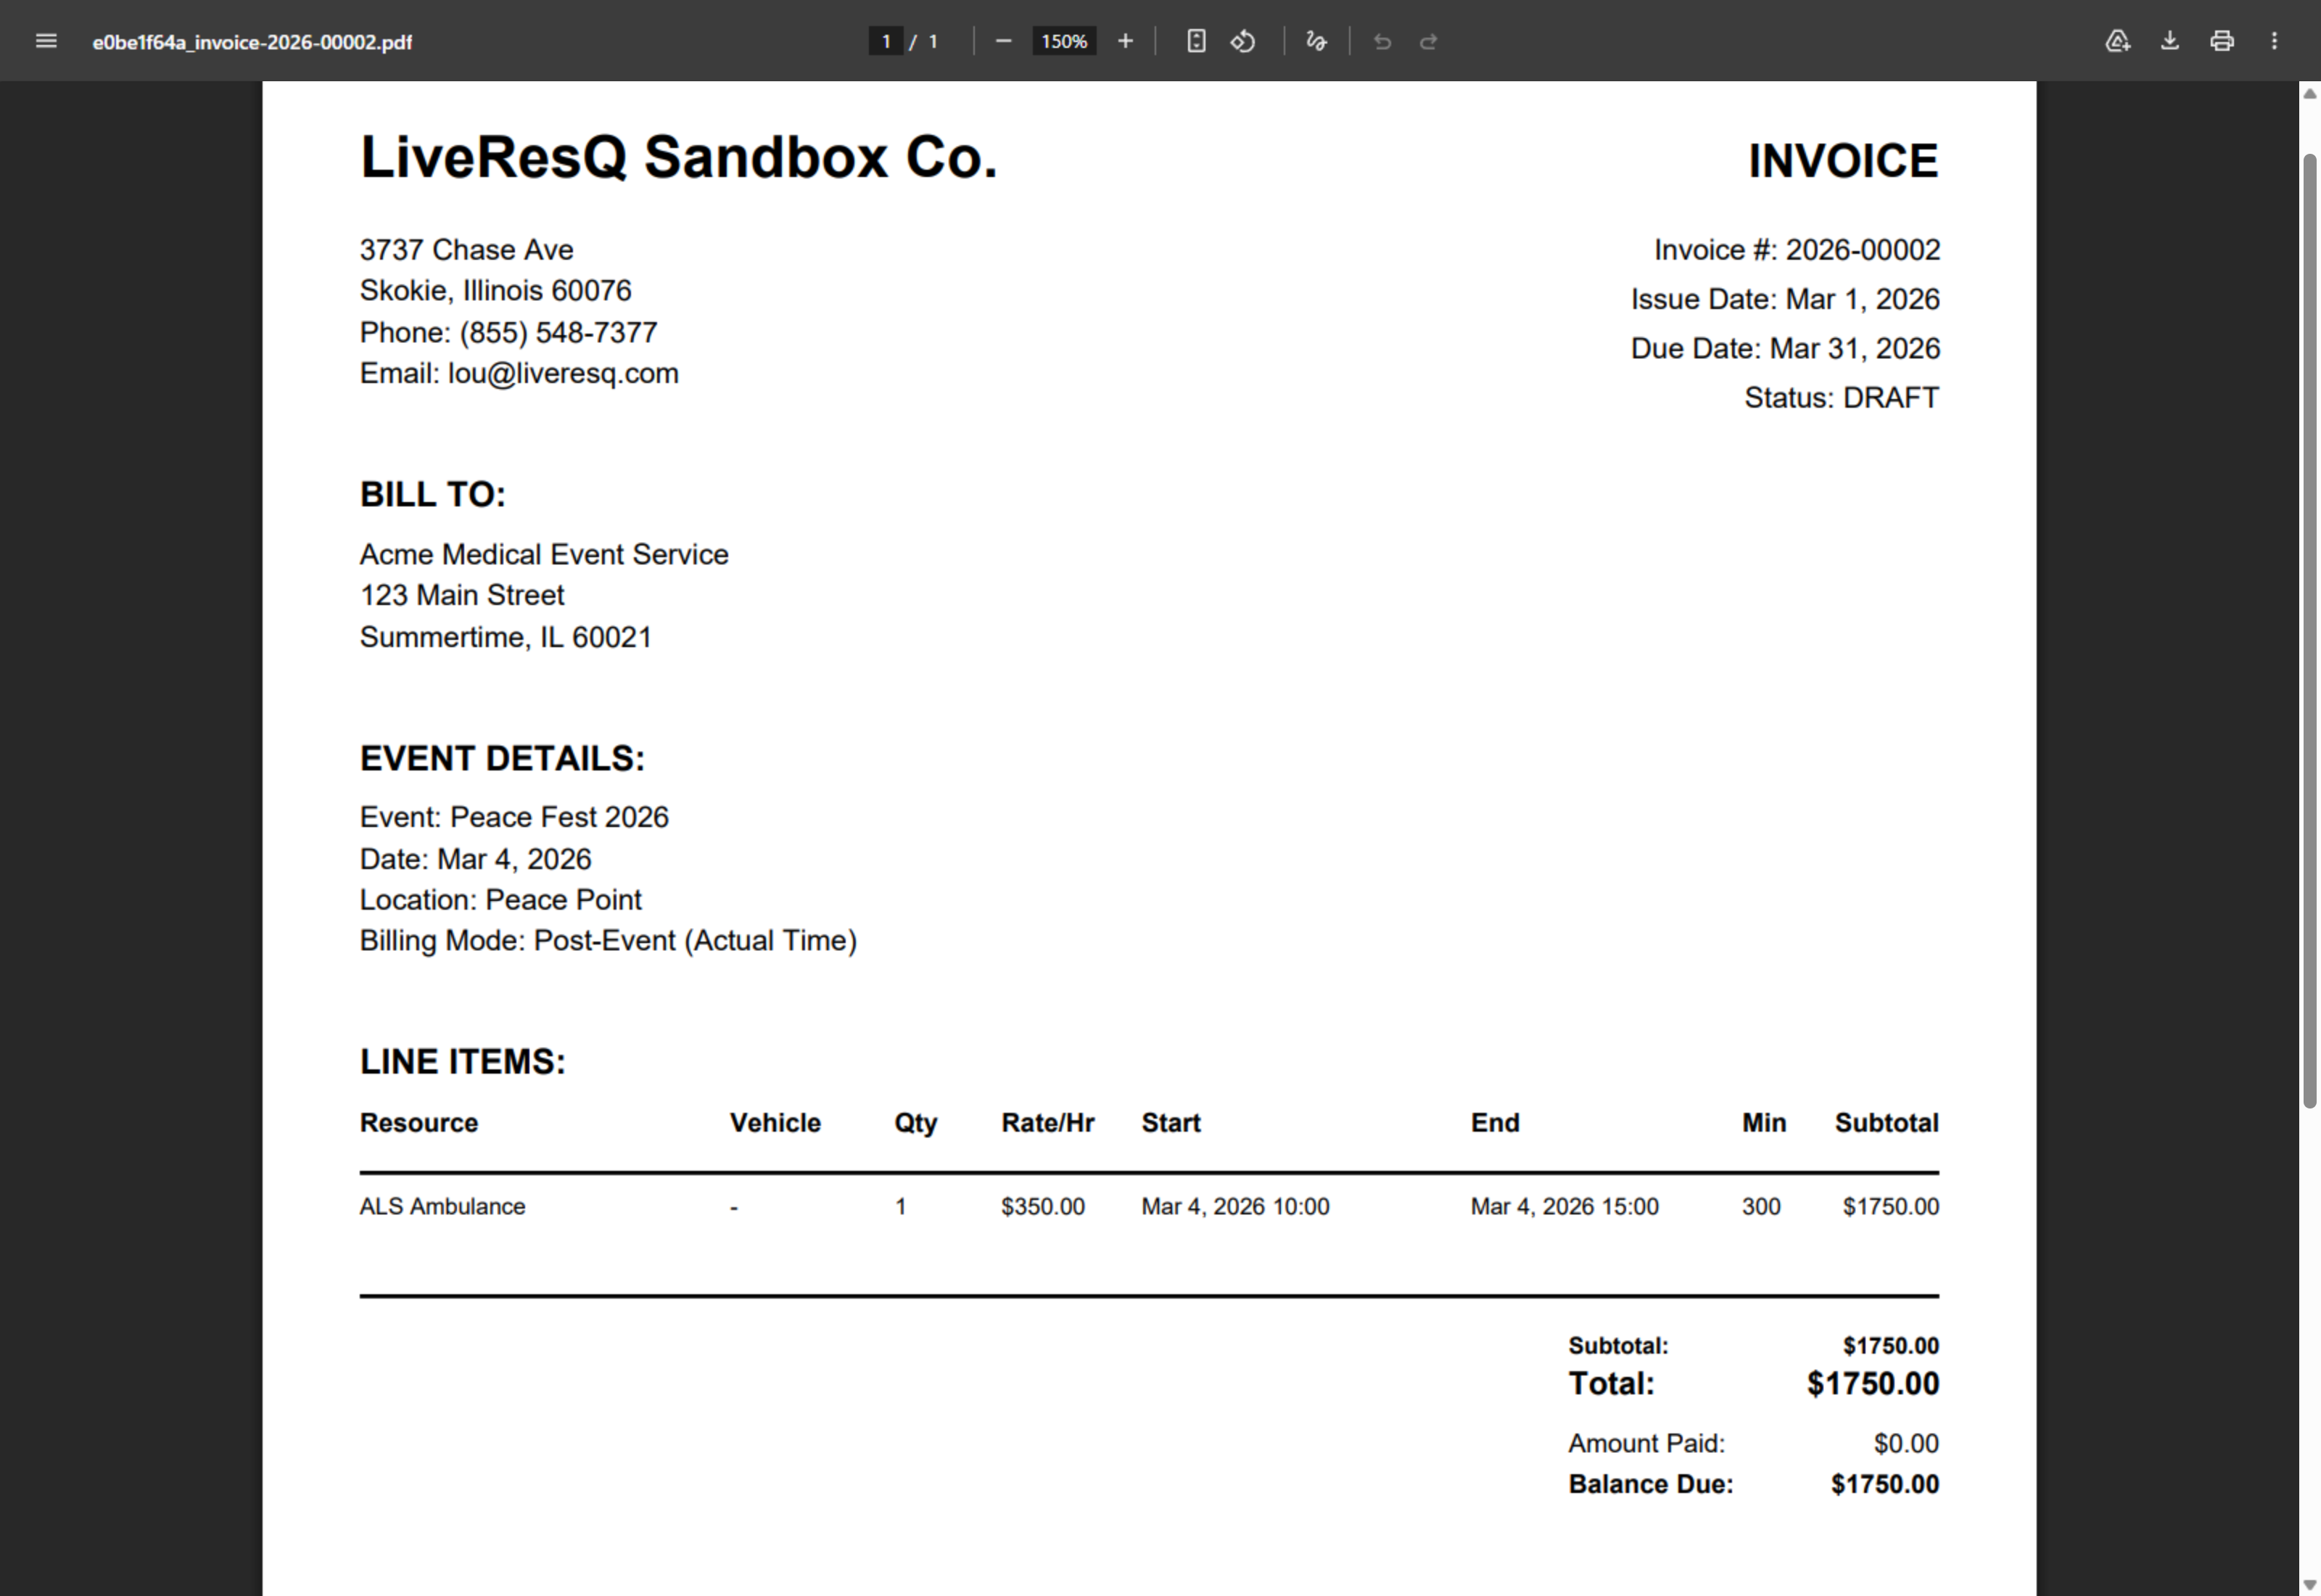Click the Rate/Hr column header

click(1047, 1123)
